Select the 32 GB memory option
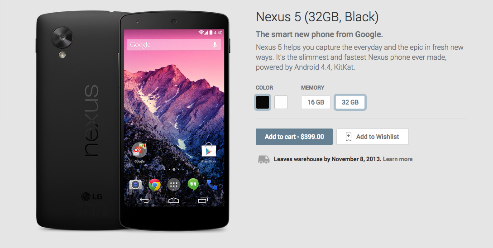This screenshot has height=248, width=493. 350,102
